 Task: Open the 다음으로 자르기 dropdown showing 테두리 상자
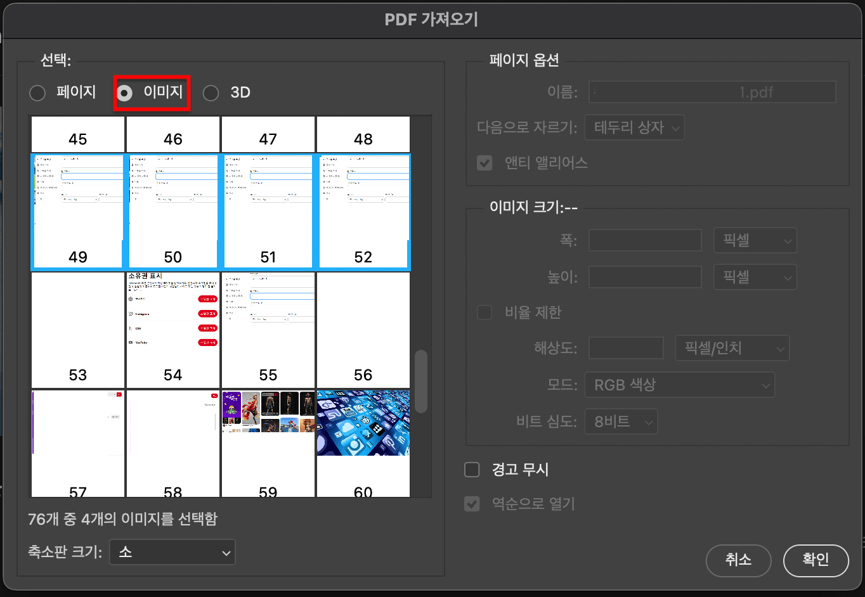(x=634, y=127)
